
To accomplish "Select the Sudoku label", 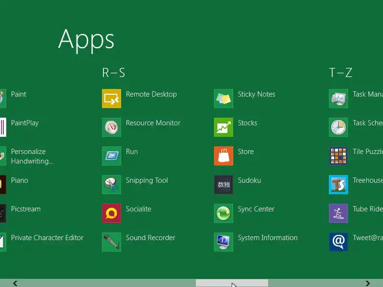I will [x=249, y=180].
